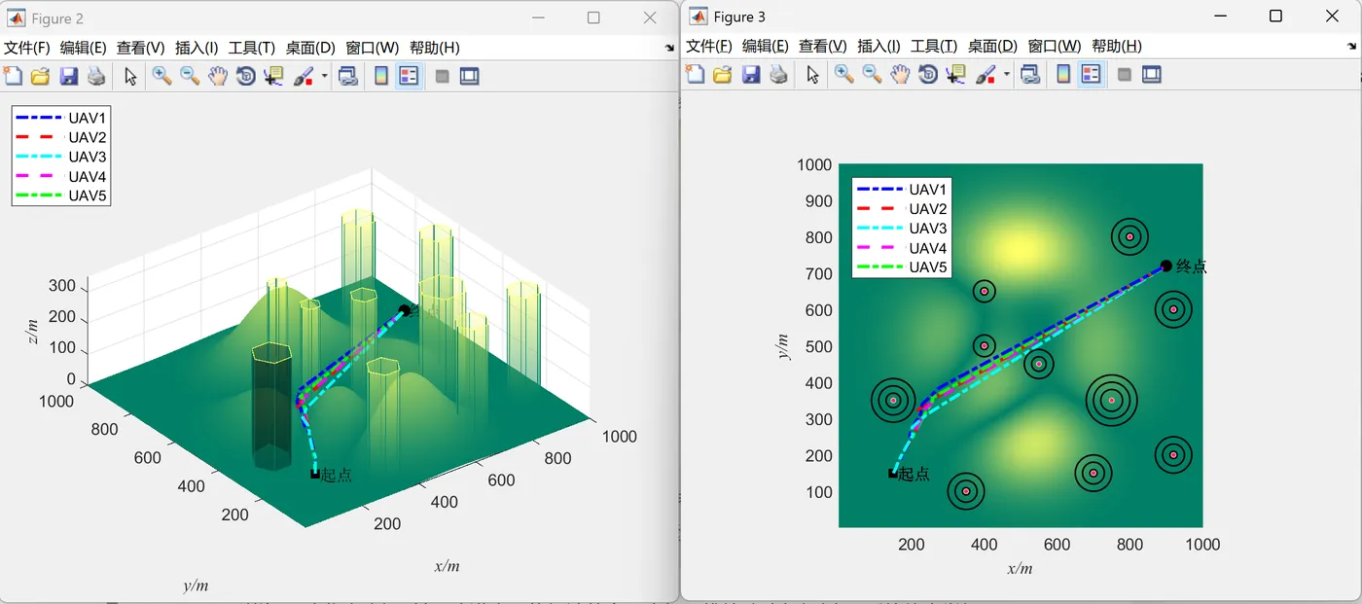Toggle Insert Legend button in Figure 2 toolbar
This screenshot has height=604, width=1362.
click(409, 76)
